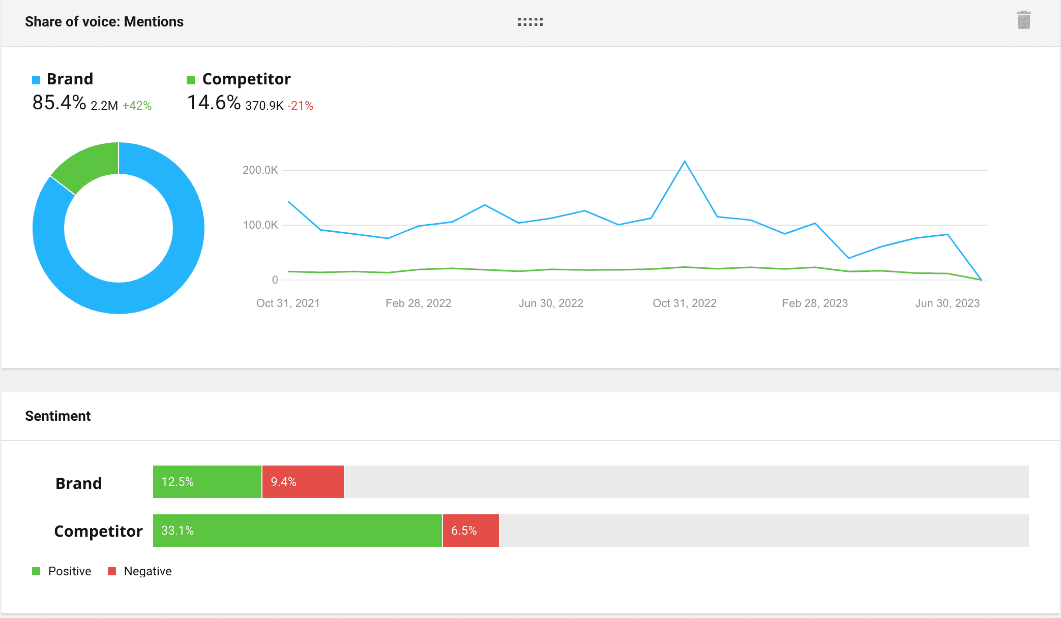Select the green Competitor donut segment
Screen dimensions: 1061x618
(x=86, y=165)
